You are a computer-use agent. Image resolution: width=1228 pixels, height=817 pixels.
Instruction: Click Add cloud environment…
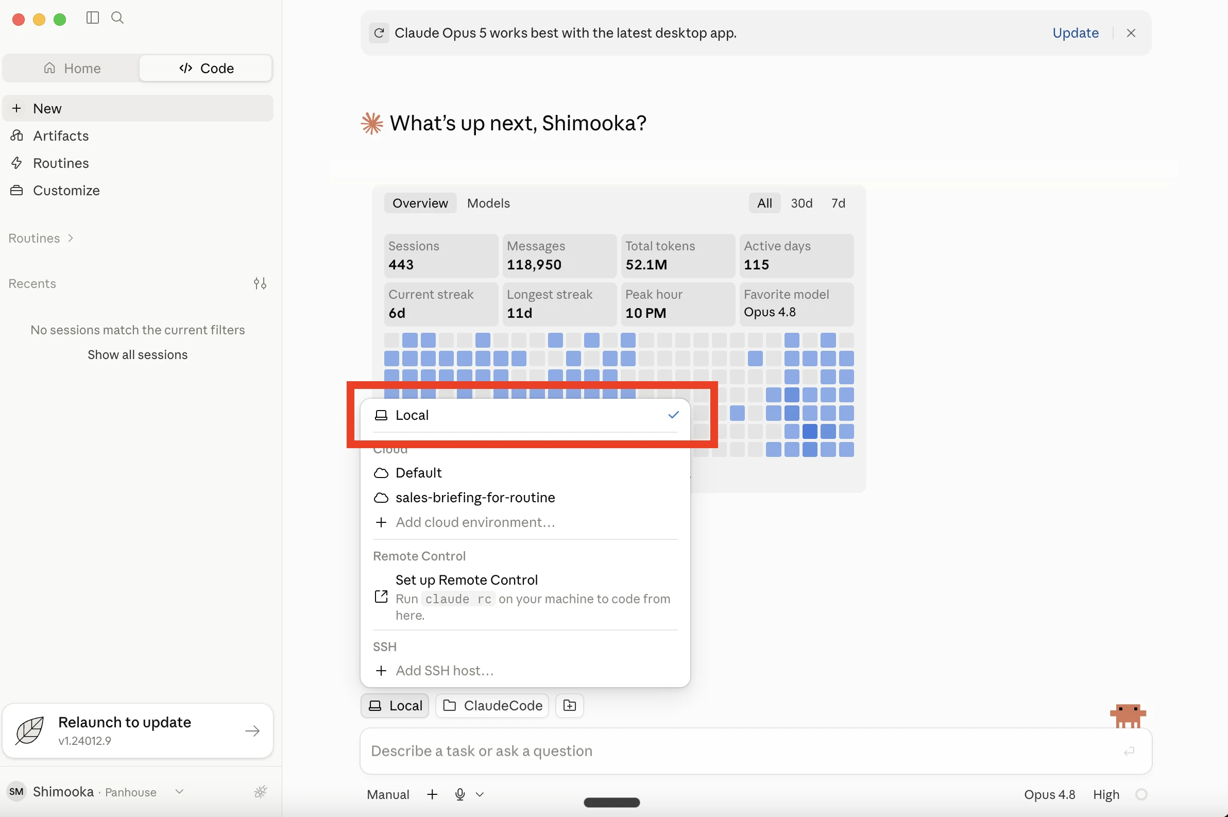(525, 523)
